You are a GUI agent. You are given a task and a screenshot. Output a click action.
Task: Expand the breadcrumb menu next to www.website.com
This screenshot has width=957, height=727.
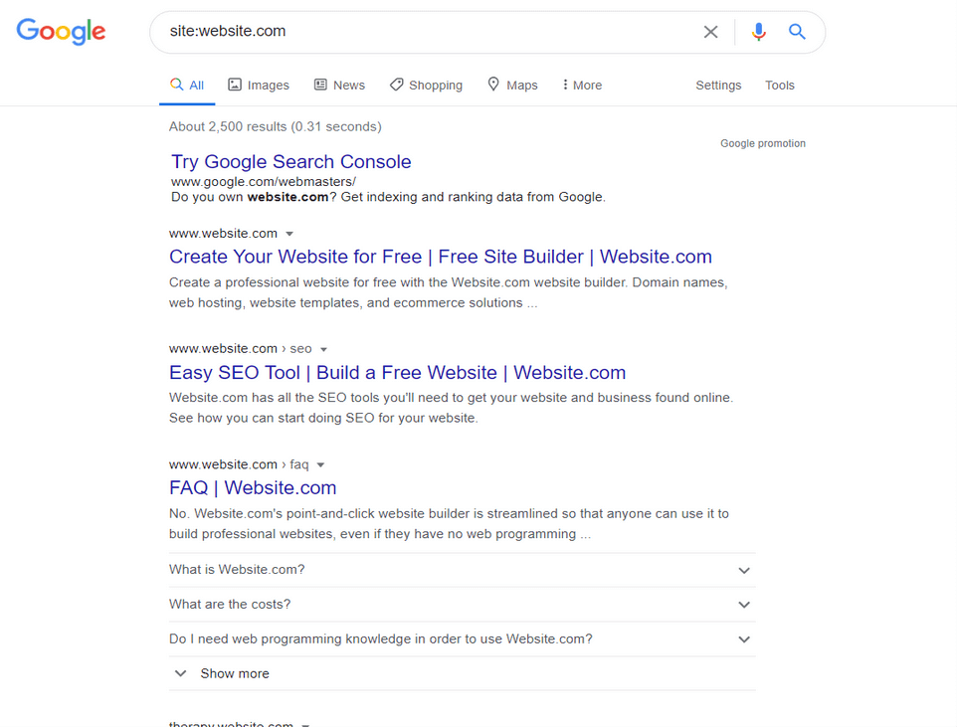point(289,233)
